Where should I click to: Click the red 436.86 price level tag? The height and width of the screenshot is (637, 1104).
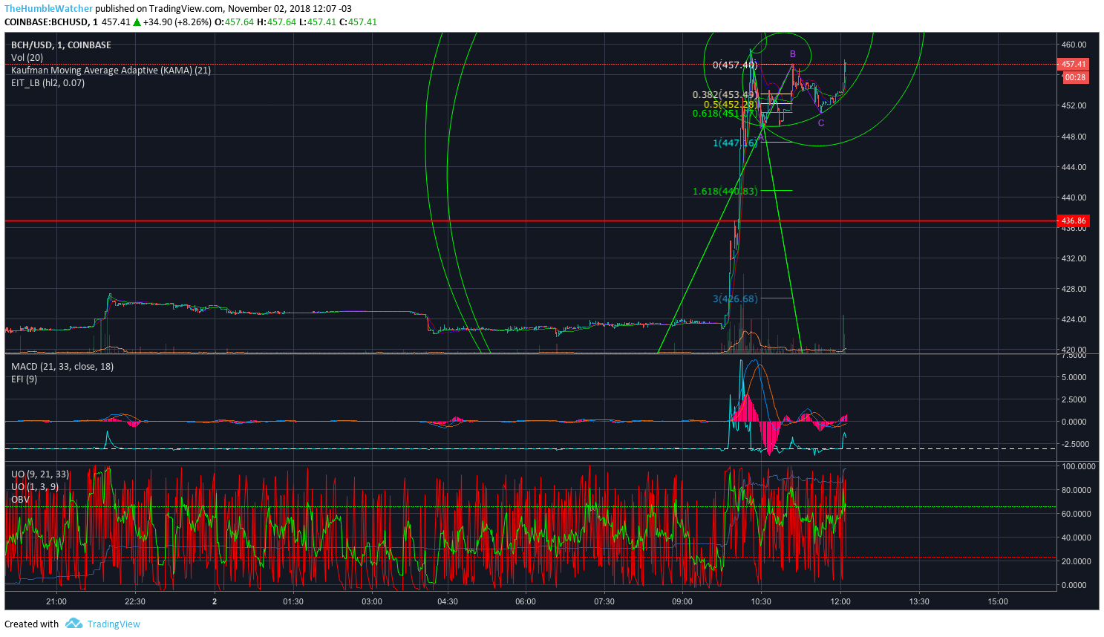pos(1073,220)
